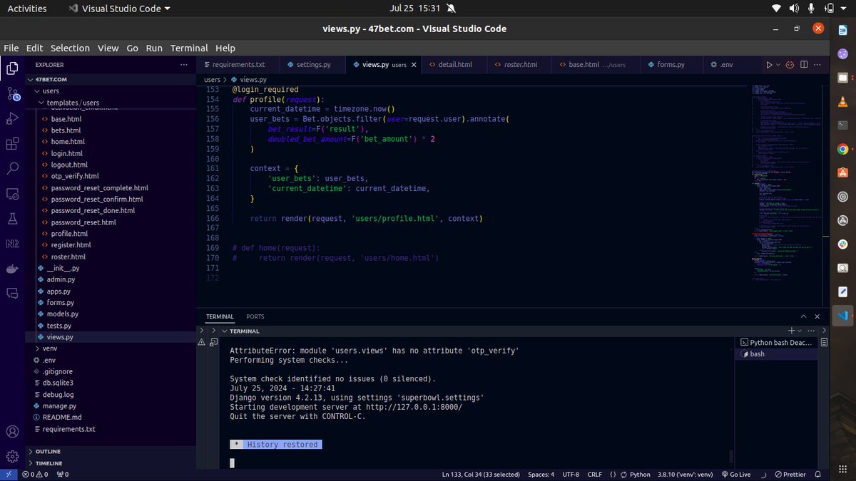Click the users breadcrumb above the editor
Viewport: 856px width, 481px height.
coord(213,80)
